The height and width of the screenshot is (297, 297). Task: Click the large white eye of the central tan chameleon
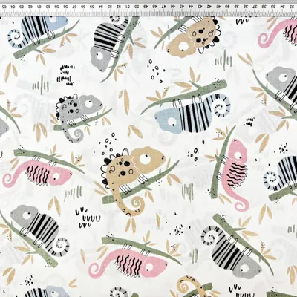(145, 159)
